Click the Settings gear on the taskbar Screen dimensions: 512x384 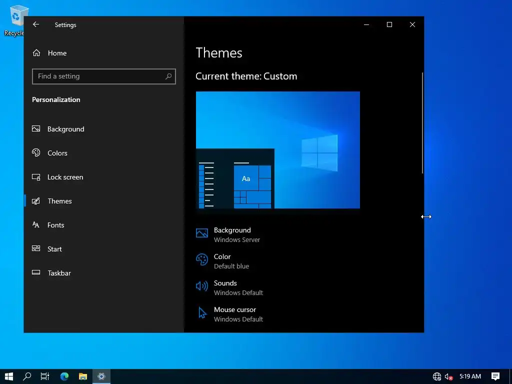click(x=101, y=376)
